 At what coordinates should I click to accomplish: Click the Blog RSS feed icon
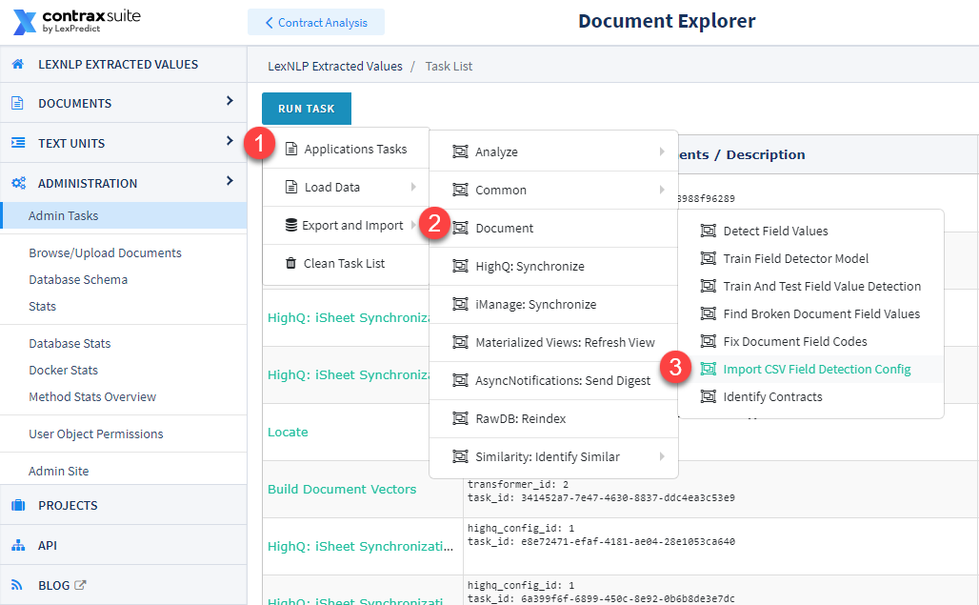pos(17,585)
